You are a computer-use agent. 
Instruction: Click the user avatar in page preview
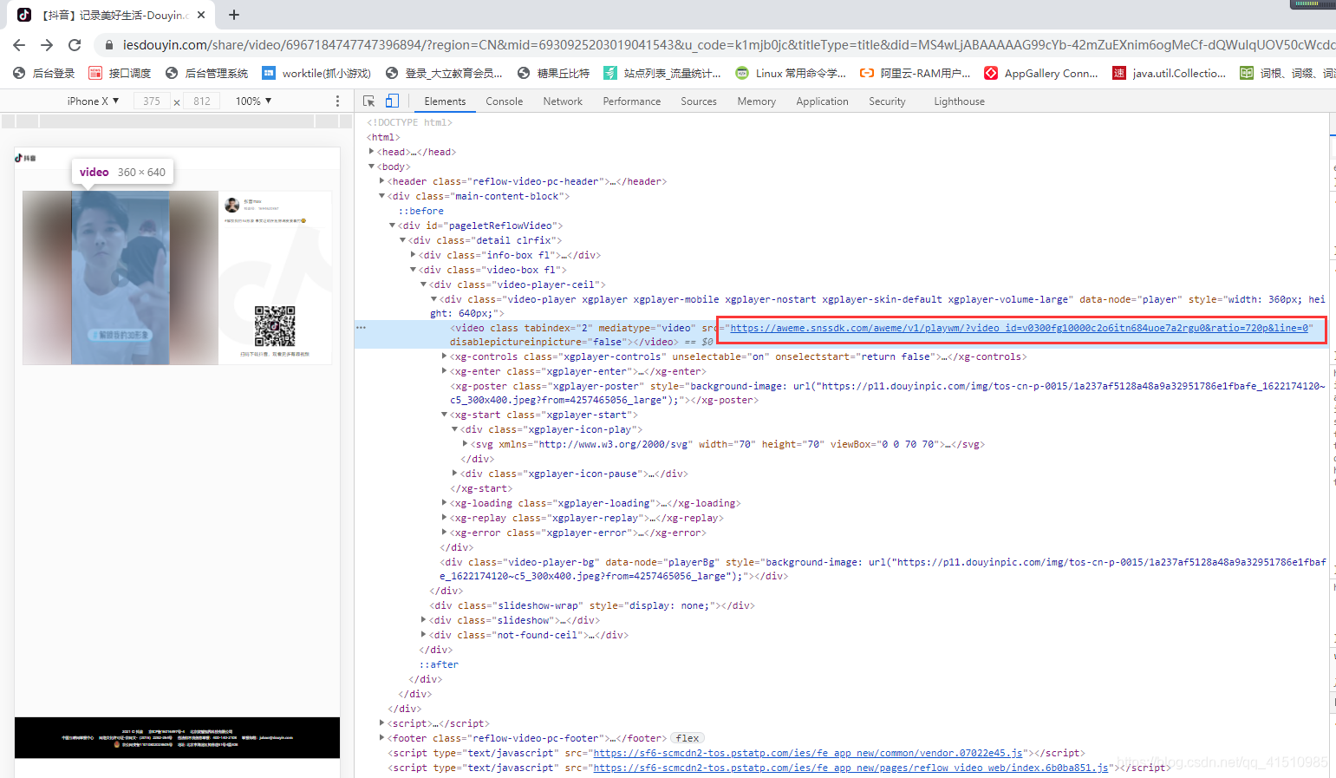point(231,205)
